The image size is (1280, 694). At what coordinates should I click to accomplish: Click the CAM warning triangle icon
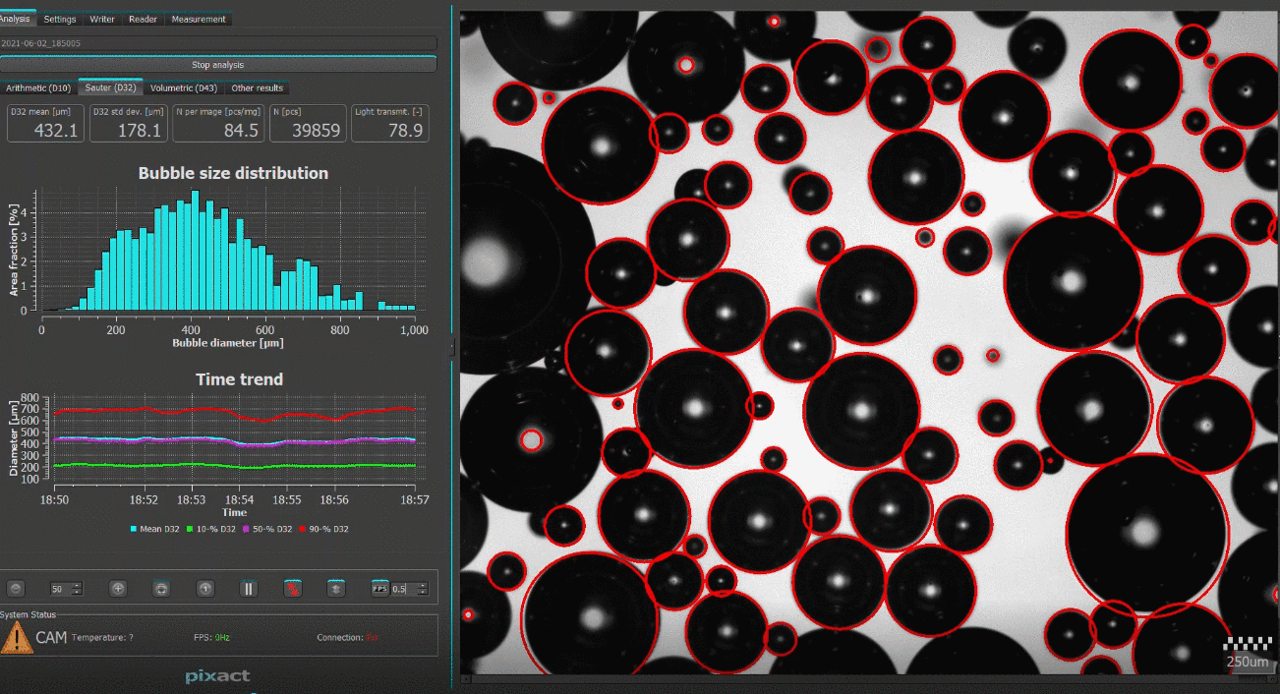click(17, 637)
